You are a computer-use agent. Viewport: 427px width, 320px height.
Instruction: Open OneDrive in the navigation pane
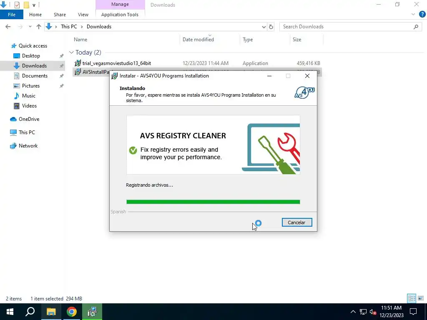click(x=29, y=119)
